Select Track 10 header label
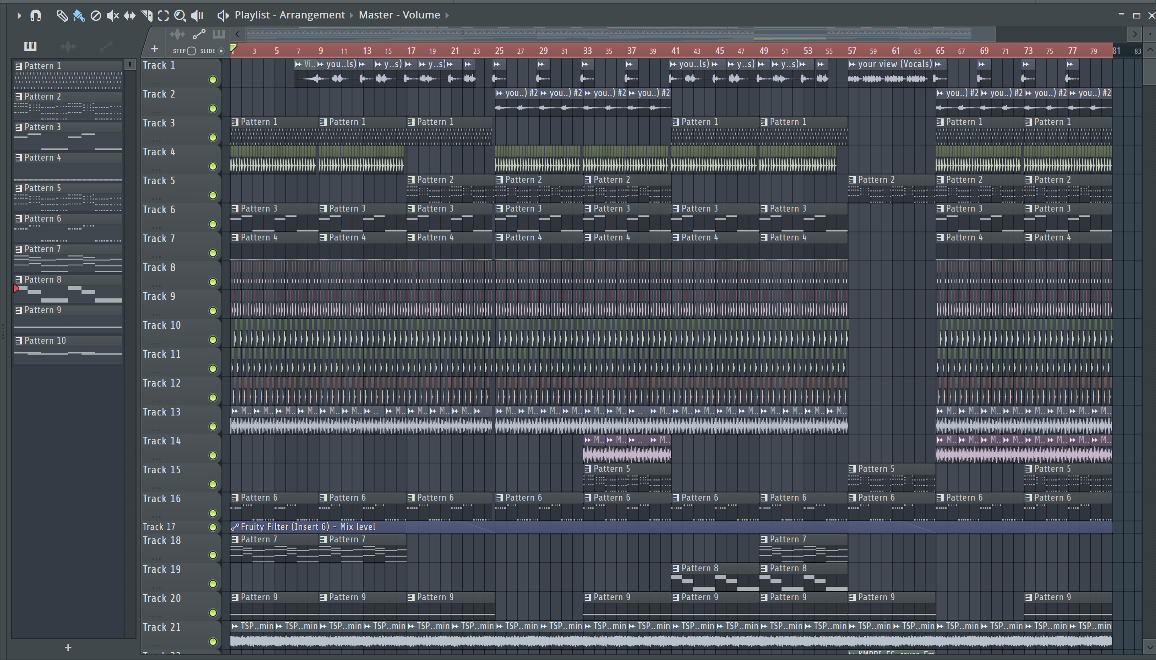The height and width of the screenshot is (660, 1156). pyautogui.click(x=162, y=325)
